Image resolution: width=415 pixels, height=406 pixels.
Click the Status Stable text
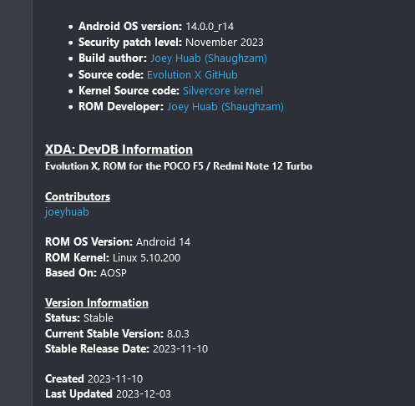79,317
